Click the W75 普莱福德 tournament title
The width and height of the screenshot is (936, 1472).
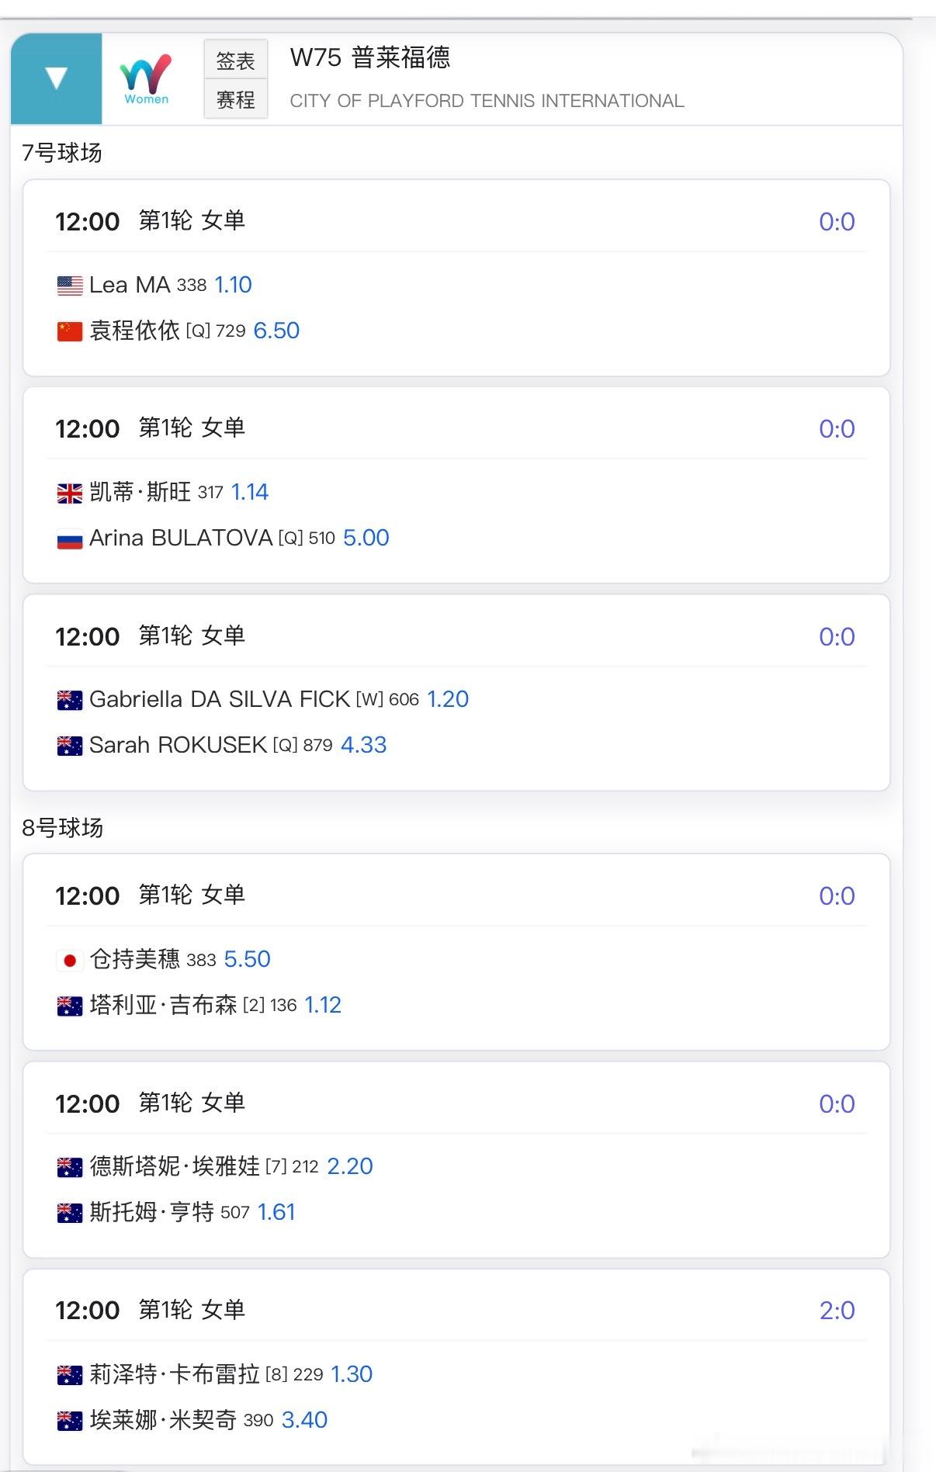(369, 58)
